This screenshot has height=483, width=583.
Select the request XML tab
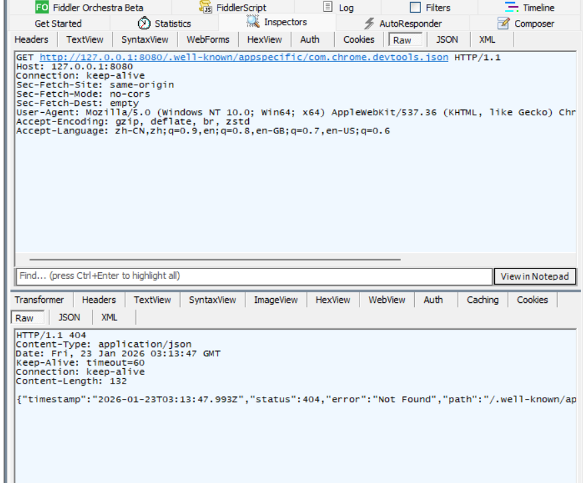click(487, 39)
